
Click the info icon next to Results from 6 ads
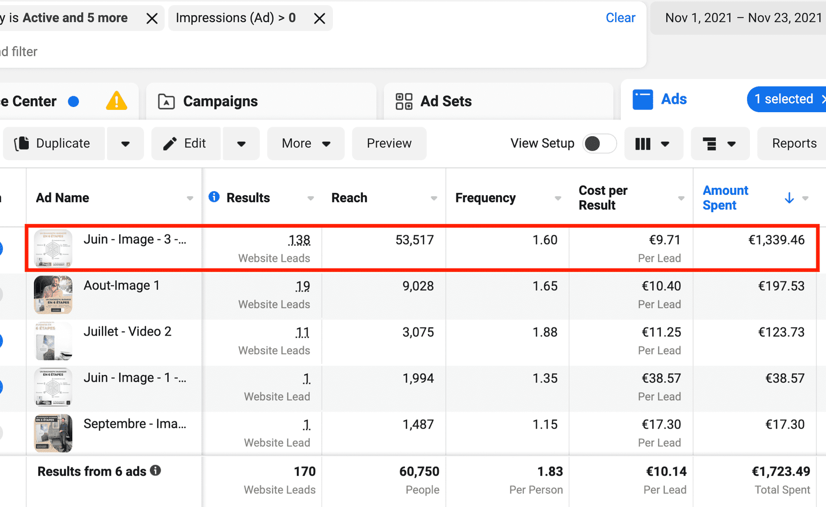tap(155, 471)
